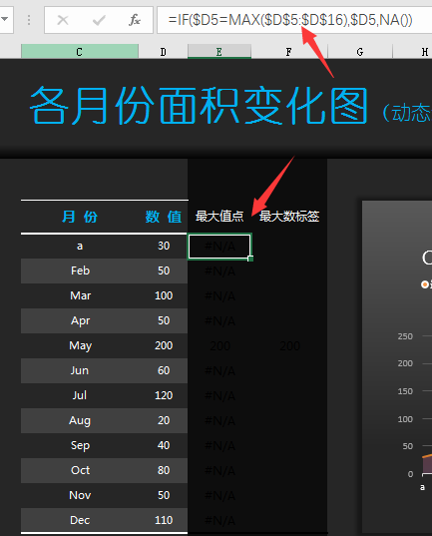Click the value 40 in Sep row
Screen dimensions: 432x536
(x=164, y=445)
